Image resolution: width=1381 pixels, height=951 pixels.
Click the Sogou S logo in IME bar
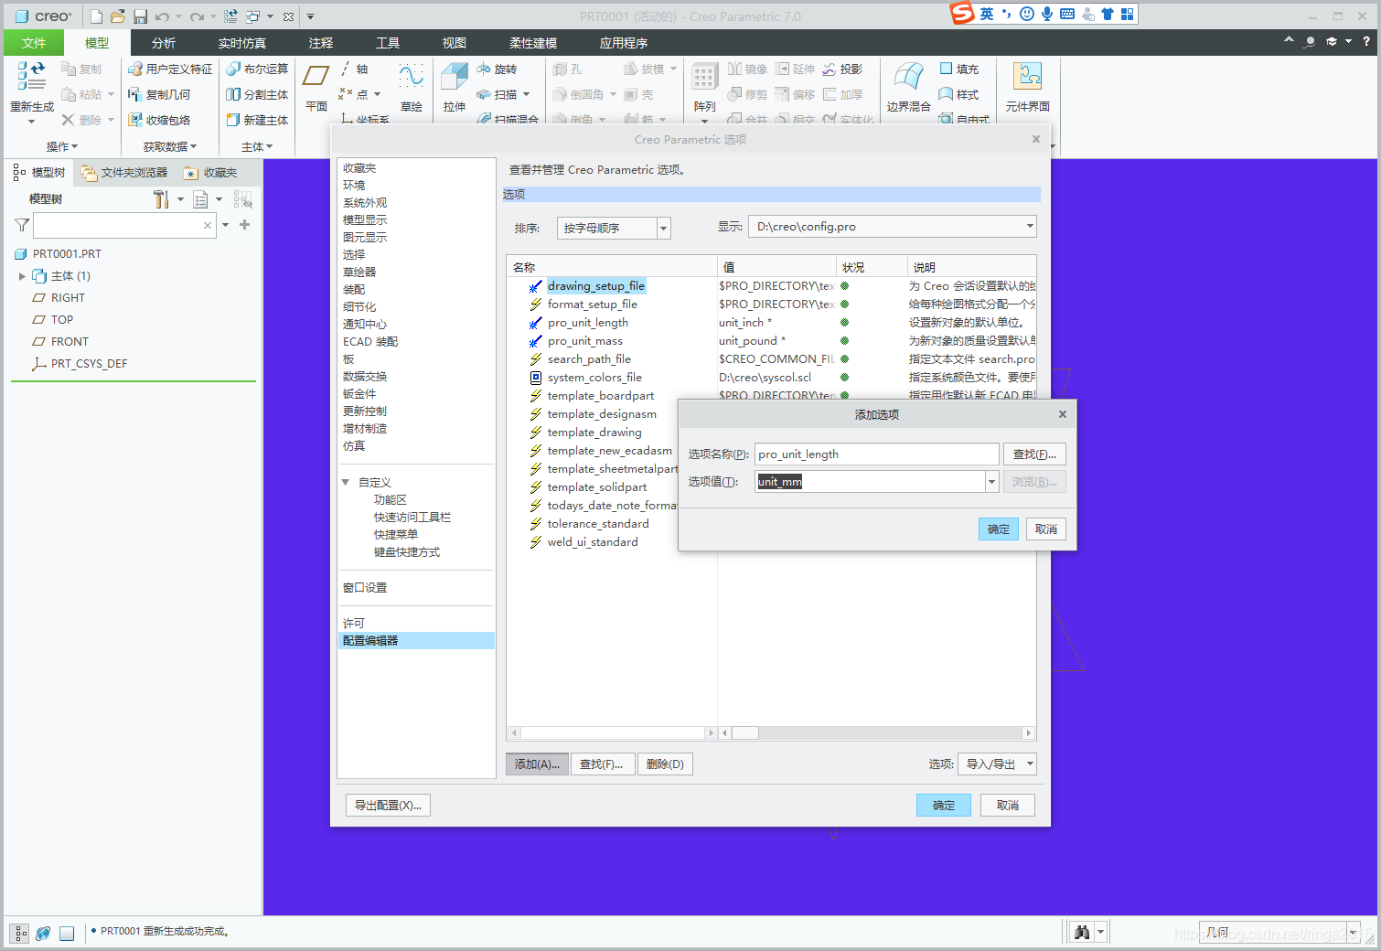pyautogui.click(x=962, y=13)
